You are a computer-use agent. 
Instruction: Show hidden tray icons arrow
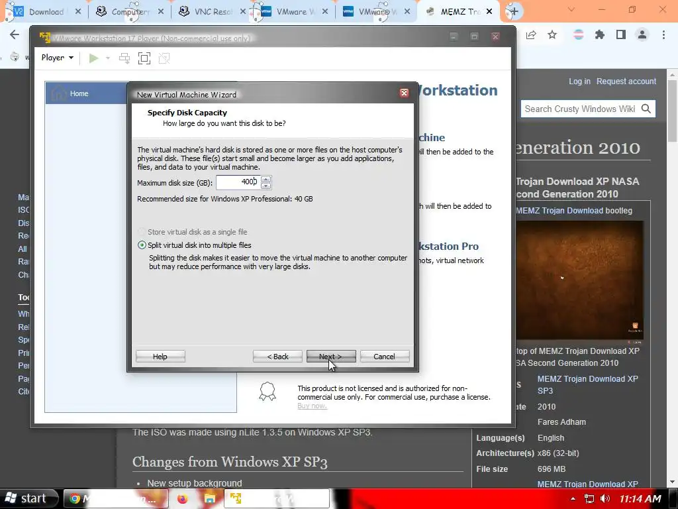click(x=573, y=498)
